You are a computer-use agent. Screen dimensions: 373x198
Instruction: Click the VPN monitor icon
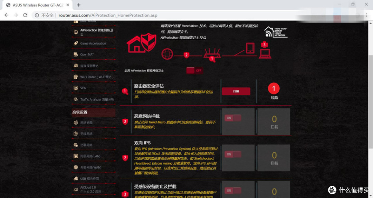point(76,88)
